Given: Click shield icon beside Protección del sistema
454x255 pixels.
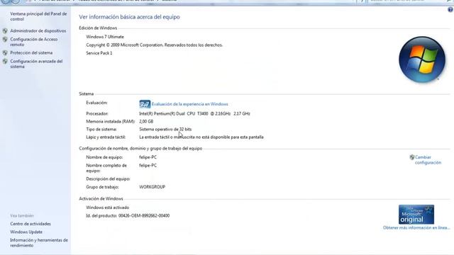Looking at the screenshot, I should (x=5, y=53).
